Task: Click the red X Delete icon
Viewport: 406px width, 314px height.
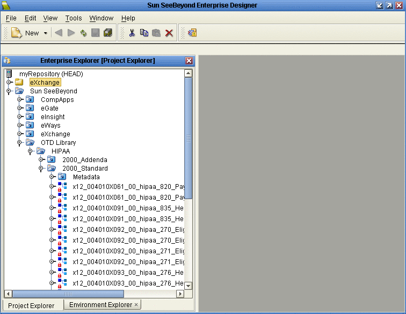Action: click(169, 33)
